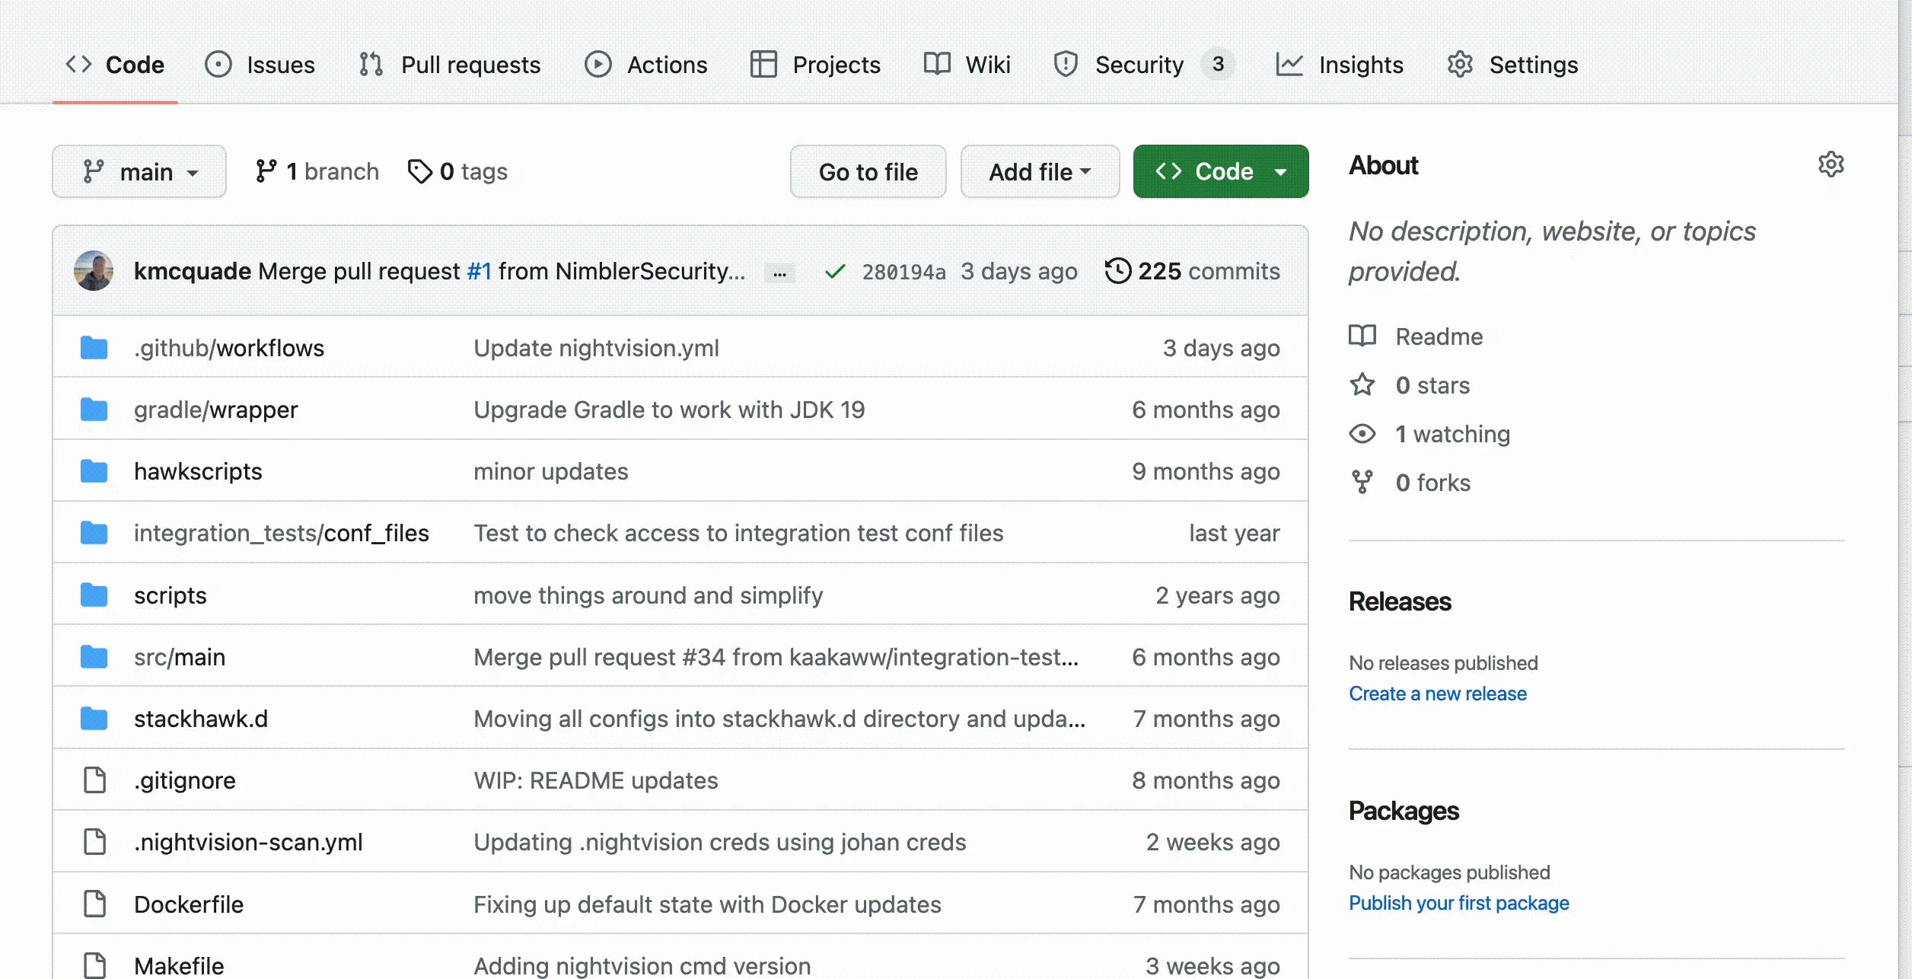Click Create a new release
Viewport: 1912px width, 979px height.
coord(1438,694)
